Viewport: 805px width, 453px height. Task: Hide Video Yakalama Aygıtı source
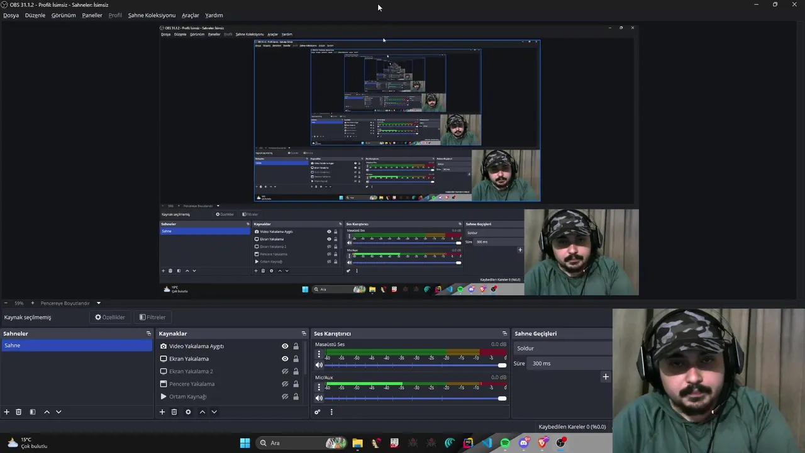coord(285,346)
